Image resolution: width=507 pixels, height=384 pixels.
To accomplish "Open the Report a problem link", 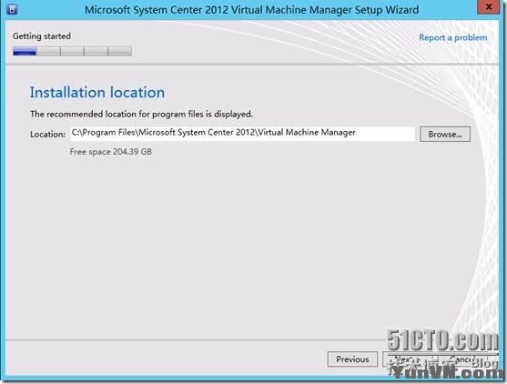I will pyautogui.click(x=452, y=37).
